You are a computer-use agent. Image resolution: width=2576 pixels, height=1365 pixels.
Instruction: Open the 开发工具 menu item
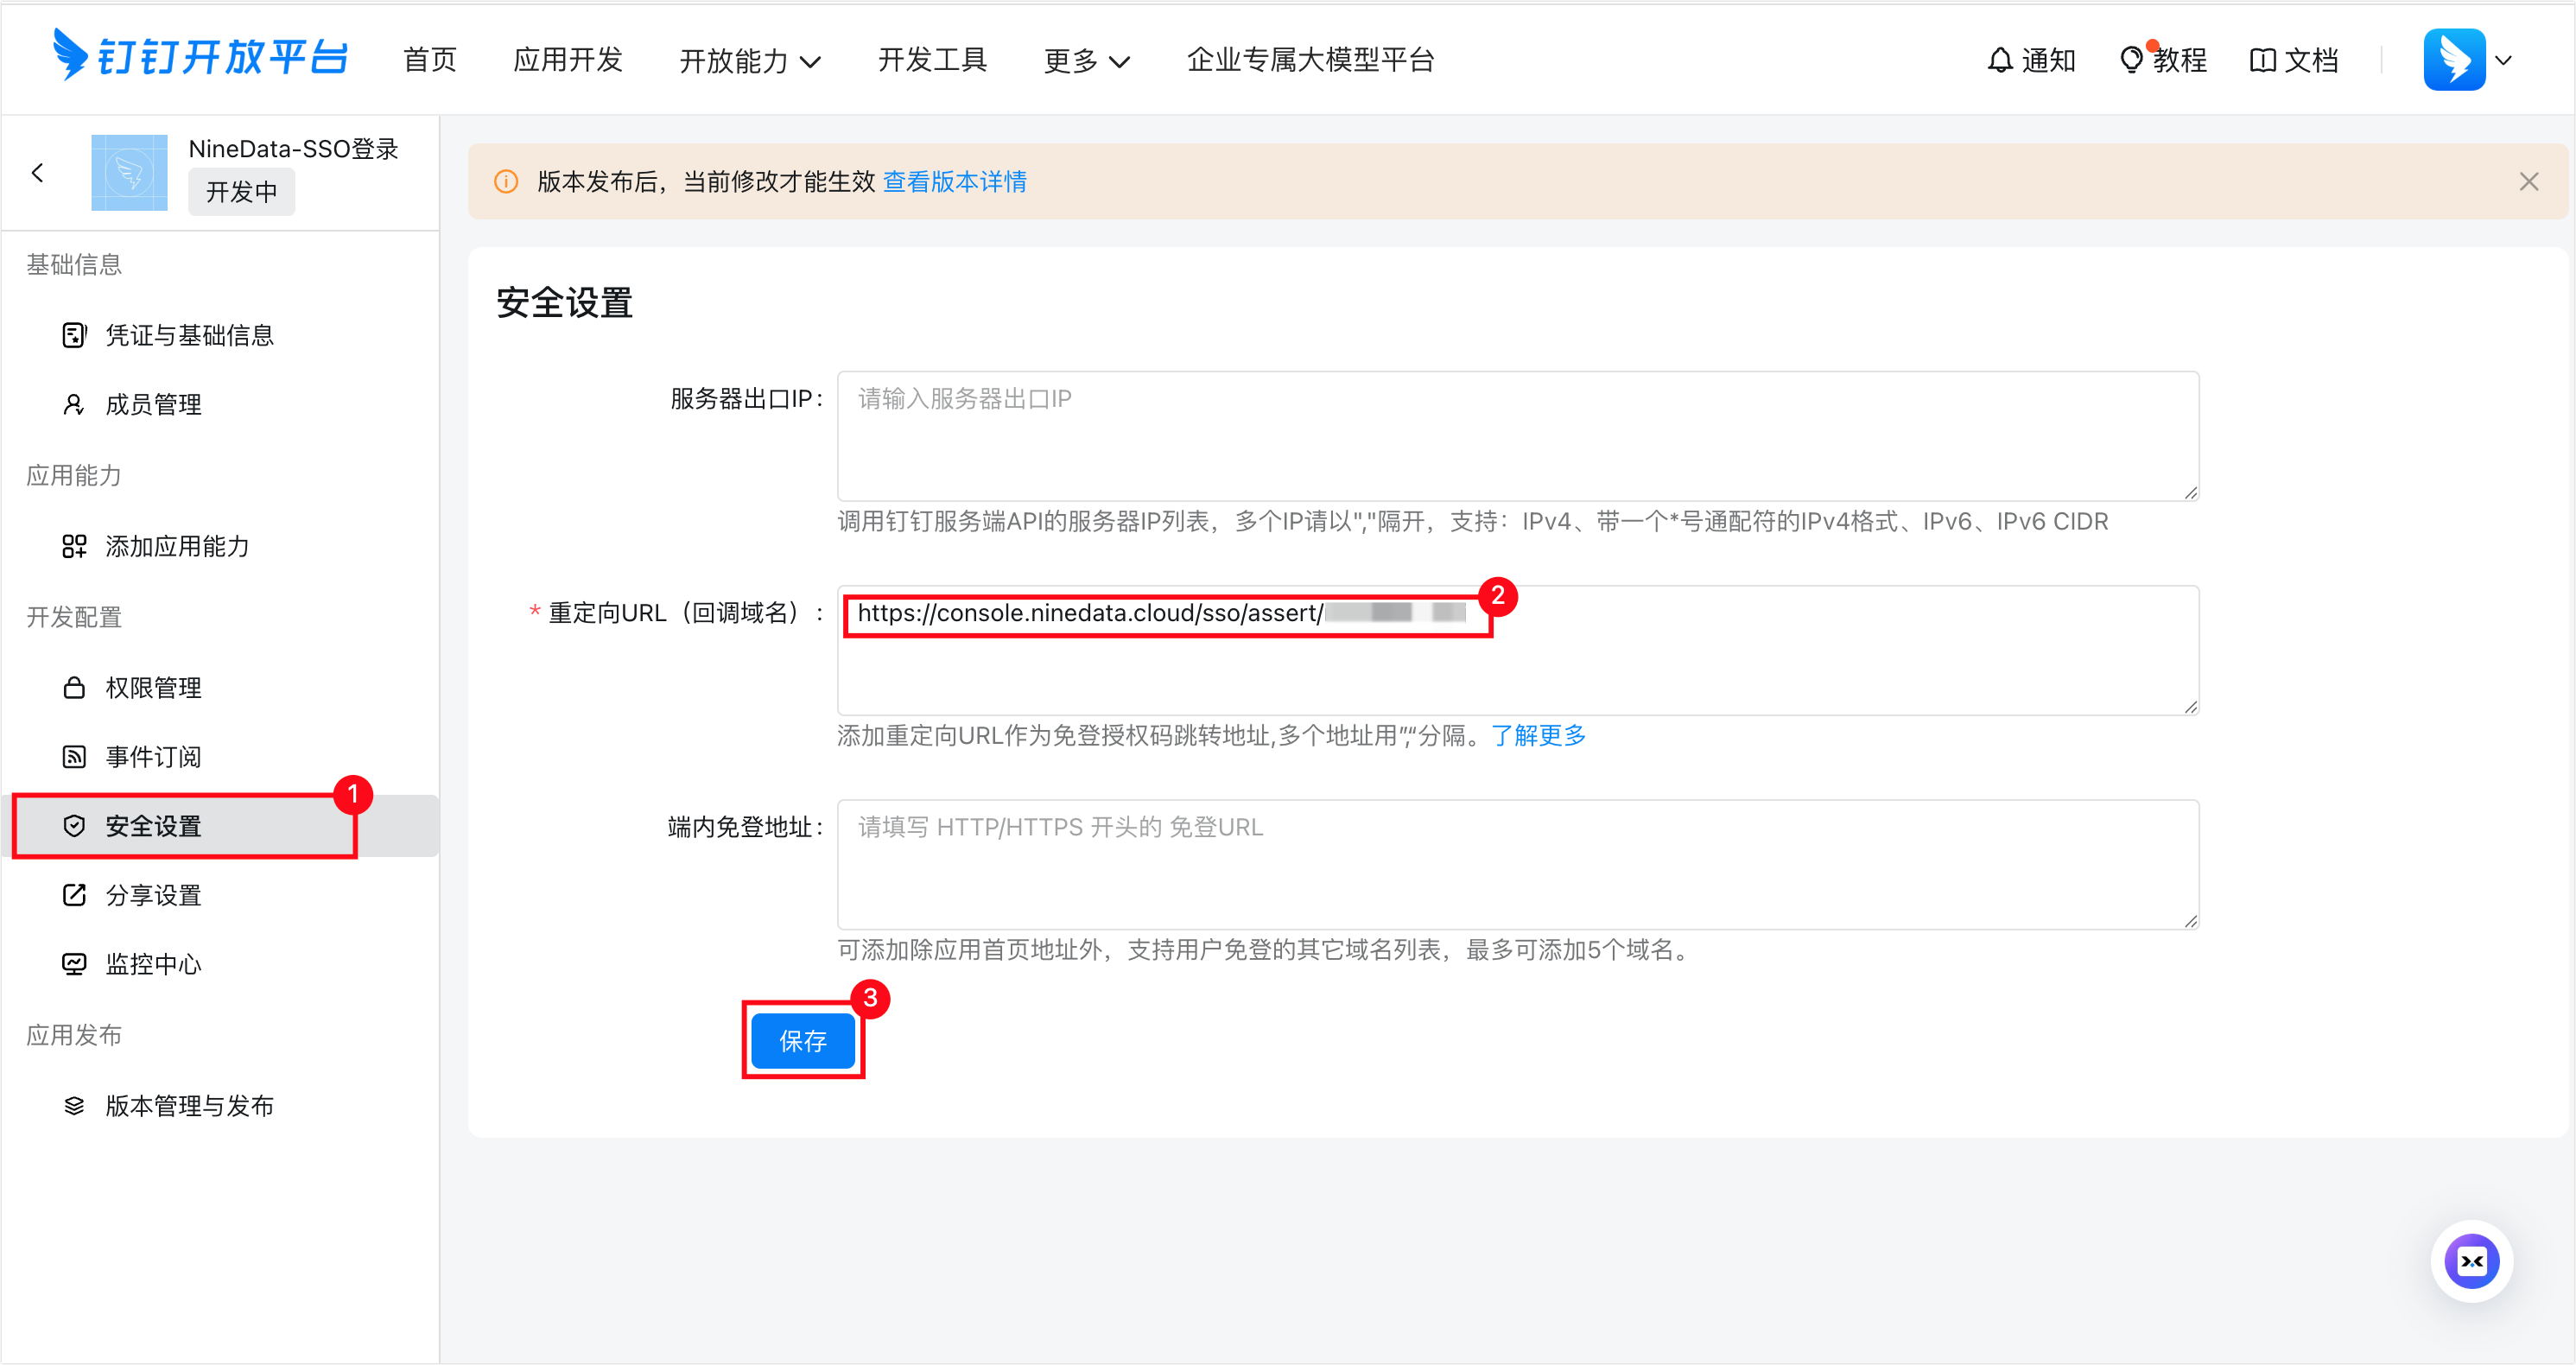(931, 60)
